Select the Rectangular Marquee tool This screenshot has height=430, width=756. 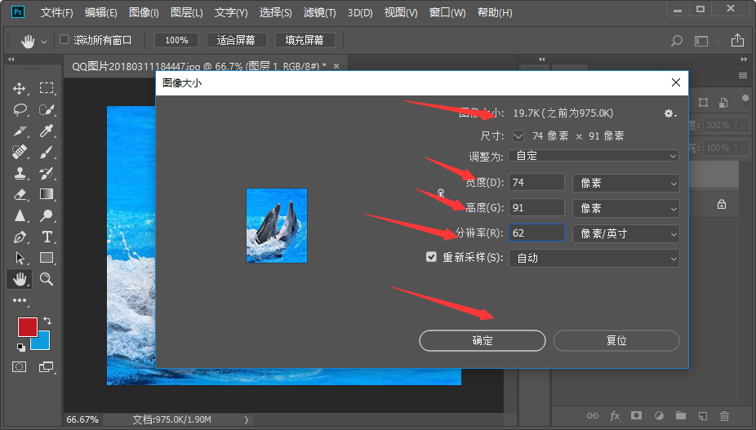(47, 88)
